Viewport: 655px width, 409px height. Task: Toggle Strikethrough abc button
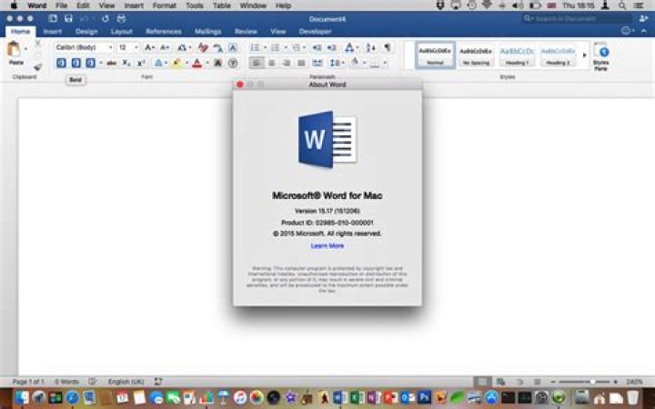point(111,63)
